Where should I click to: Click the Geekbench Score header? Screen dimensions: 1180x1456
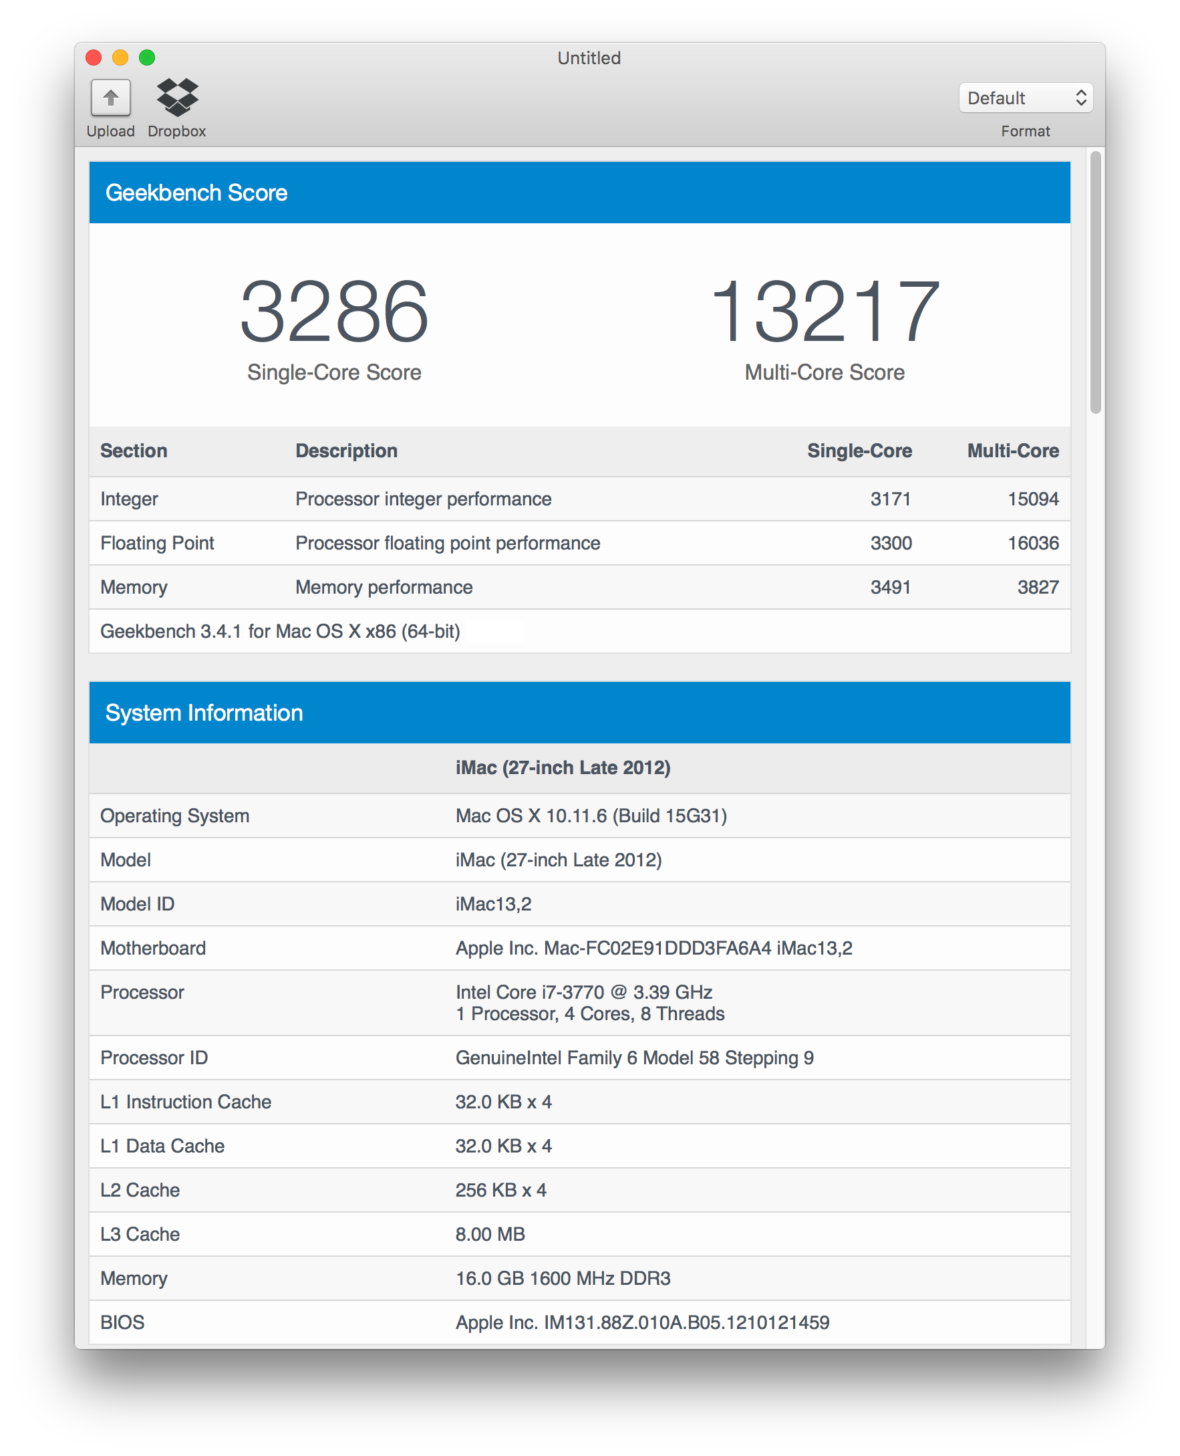(x=580, y=193)
